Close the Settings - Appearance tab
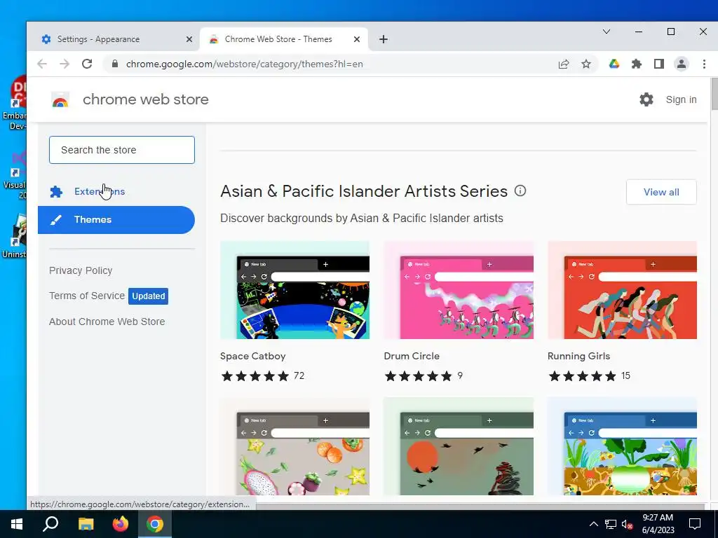Viewport: 718px width, 538px height. [x=189, y=39]
